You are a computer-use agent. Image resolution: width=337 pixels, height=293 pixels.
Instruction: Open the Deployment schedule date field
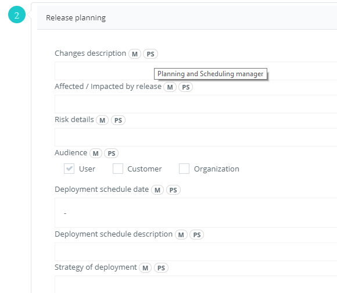(x=196, y=213)
